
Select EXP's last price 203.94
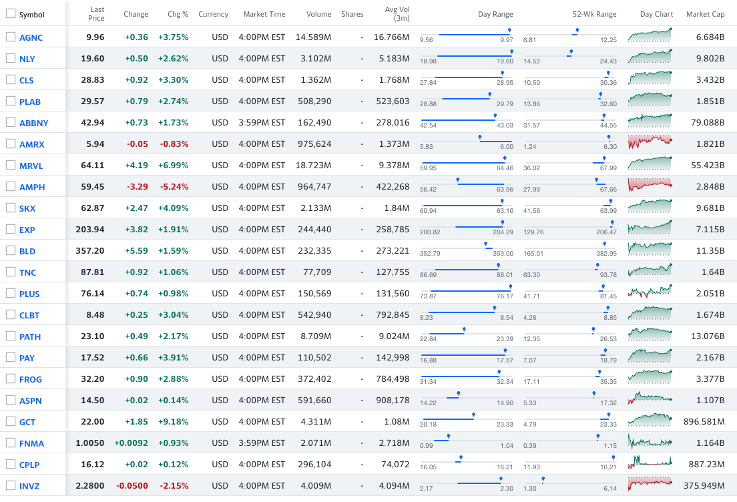click(89, 230)
